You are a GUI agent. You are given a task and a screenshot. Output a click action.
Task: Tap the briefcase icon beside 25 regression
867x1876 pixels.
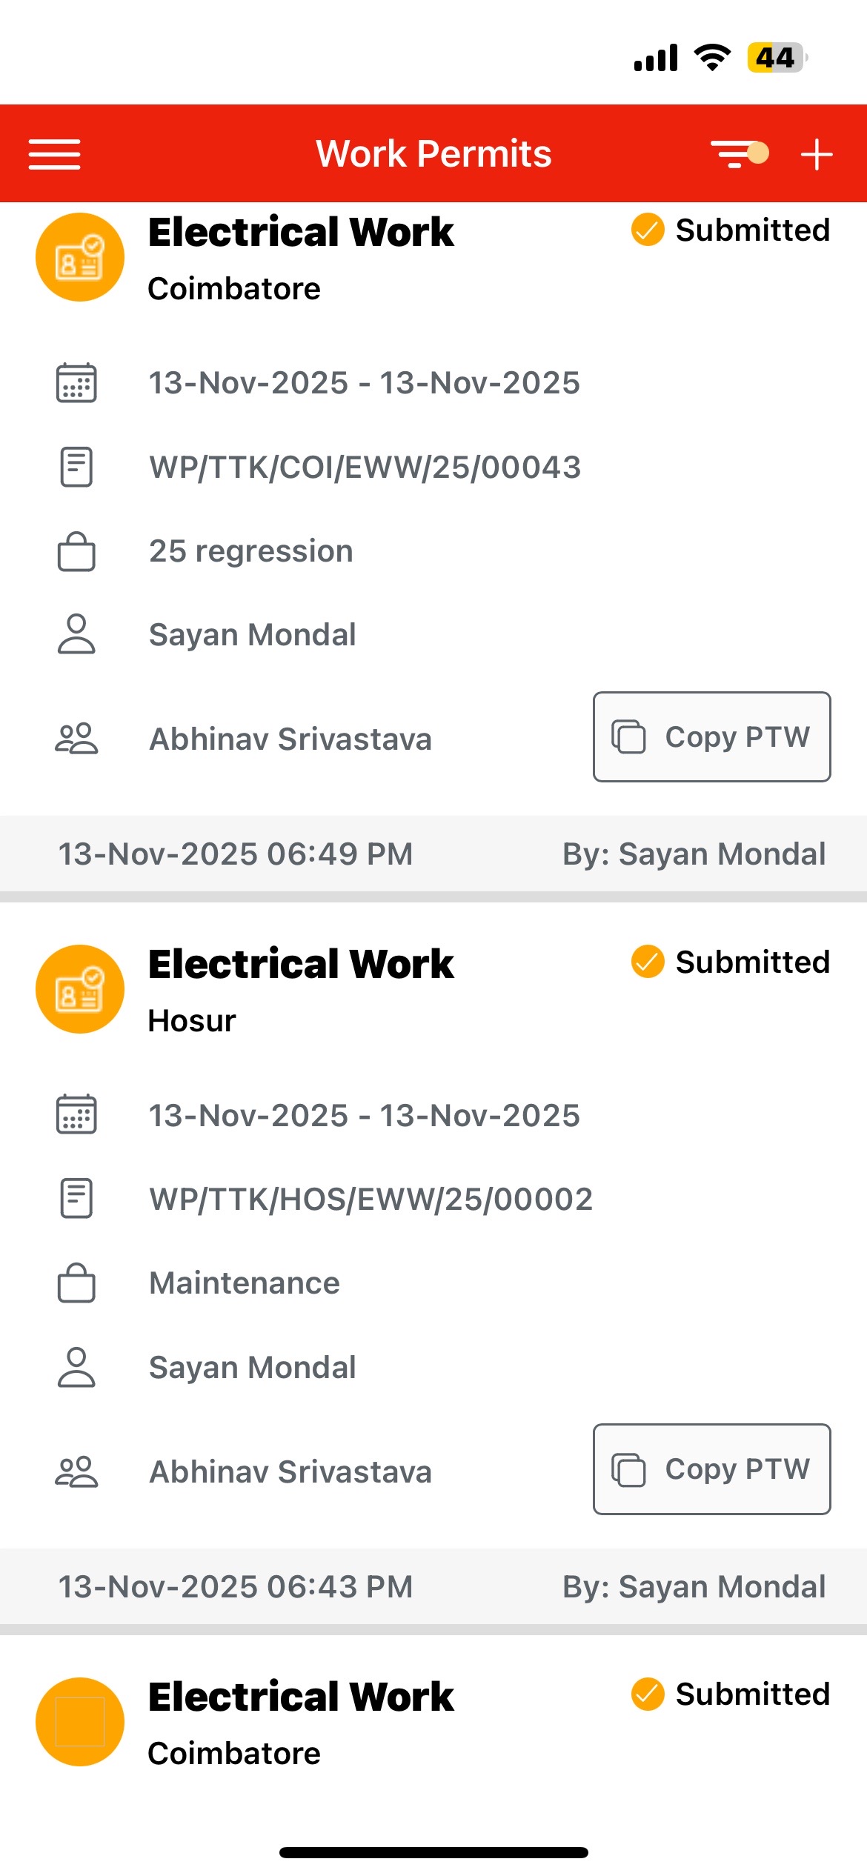click(76, 551)
